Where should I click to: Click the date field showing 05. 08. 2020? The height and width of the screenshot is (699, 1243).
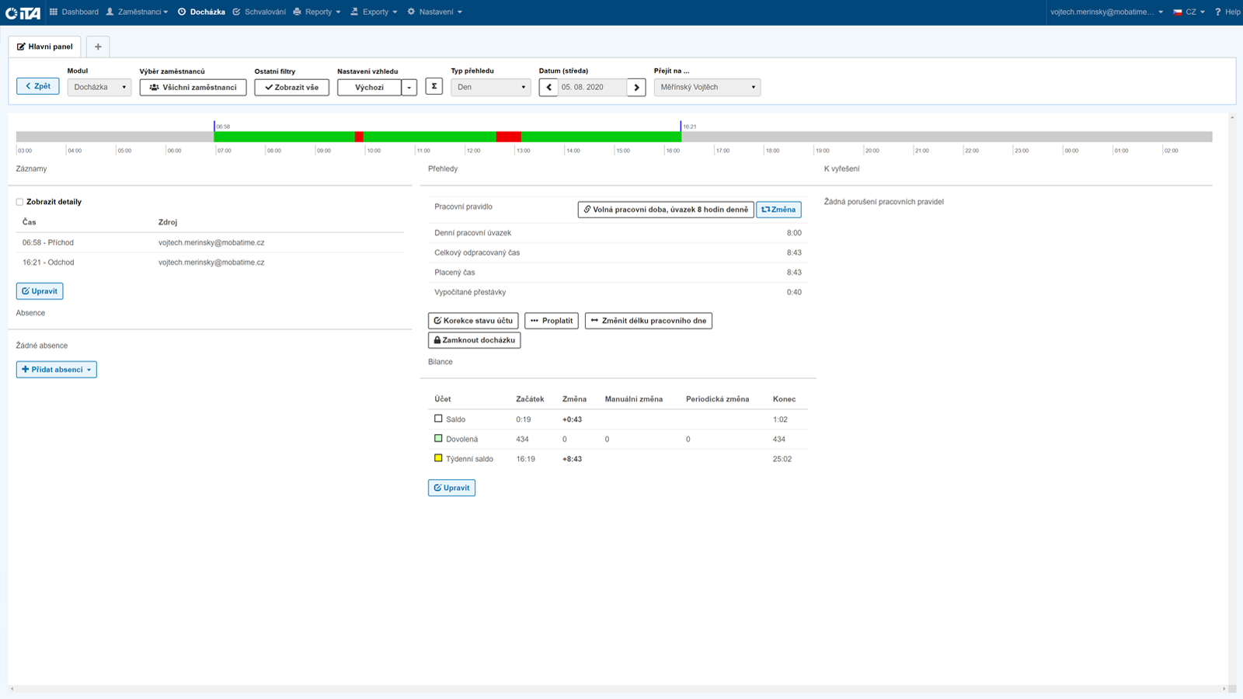pos(592,88)
